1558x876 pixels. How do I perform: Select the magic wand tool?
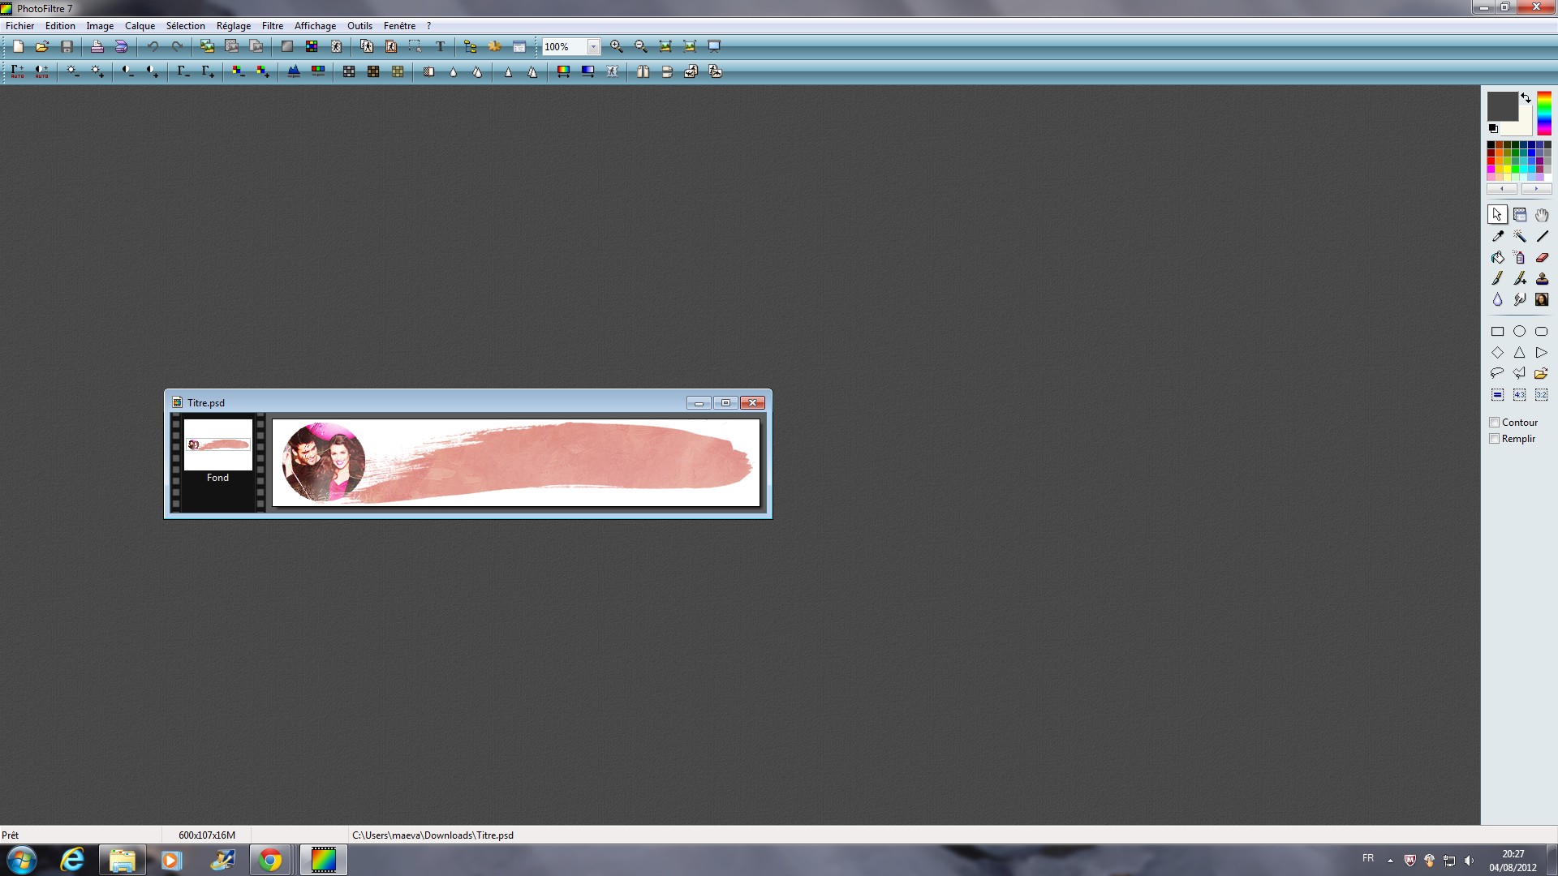coord(1519,236)
